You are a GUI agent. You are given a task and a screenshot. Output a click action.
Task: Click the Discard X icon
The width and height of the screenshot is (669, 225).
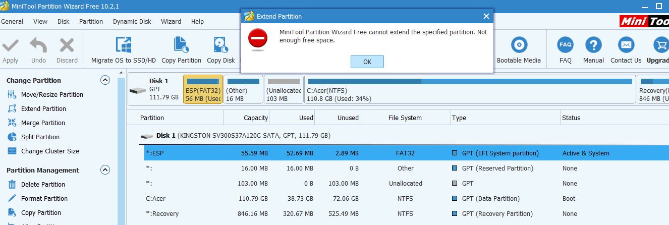67,46
